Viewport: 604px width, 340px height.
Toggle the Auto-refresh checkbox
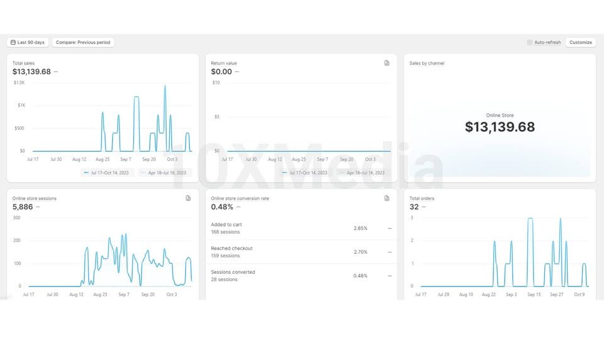click(x=530, y=42)
